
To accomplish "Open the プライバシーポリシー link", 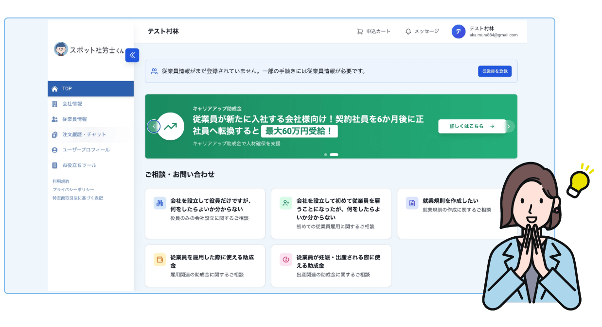I will point(73,190).
